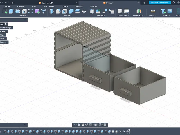Screen dimensions: 180x135
Task: Open the dropdown arrow beside Orbit
Action: tap(76, 125)
